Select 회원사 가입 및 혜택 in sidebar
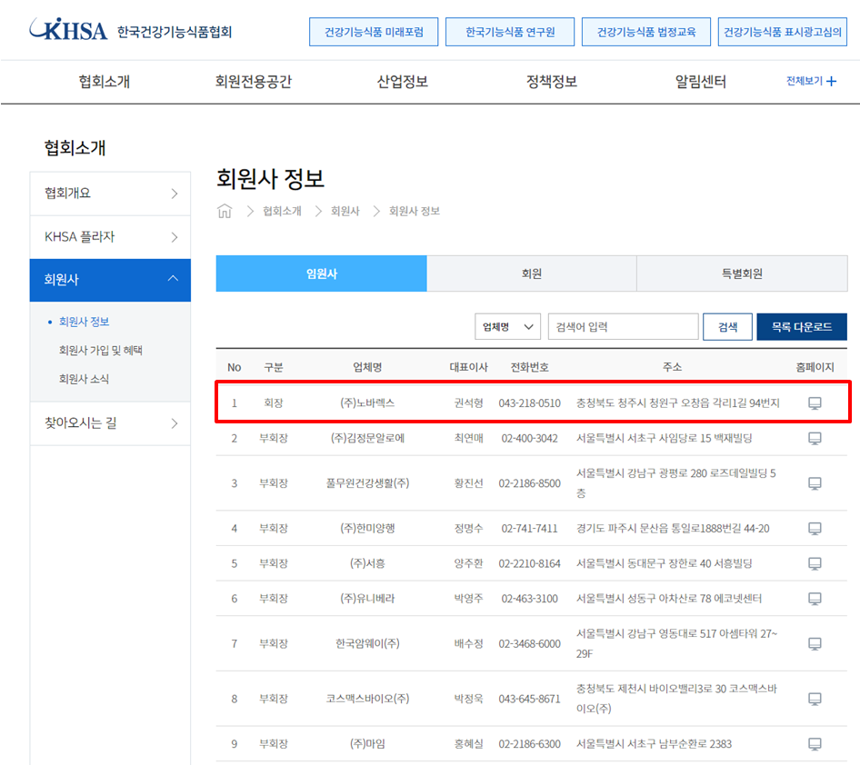860x775 pixels. point(100,350)
